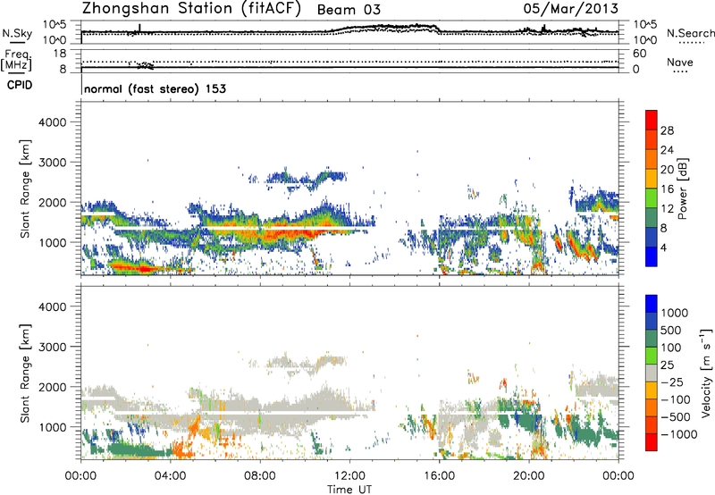Click the 'Nave' legend label
Viewport: 715px width, 495px height.
[680, 62]
